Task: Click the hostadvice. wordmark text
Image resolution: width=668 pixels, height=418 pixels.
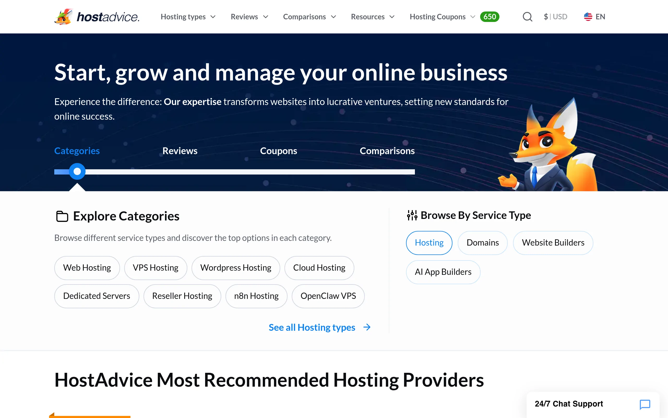Action: (x=108, y=17)
